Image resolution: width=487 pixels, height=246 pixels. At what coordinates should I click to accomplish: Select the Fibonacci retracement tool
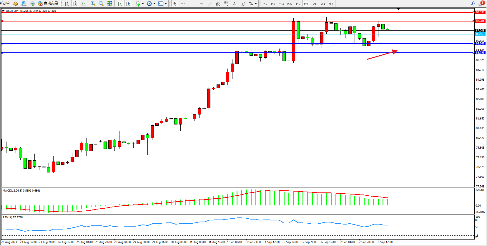click(226, 4)
